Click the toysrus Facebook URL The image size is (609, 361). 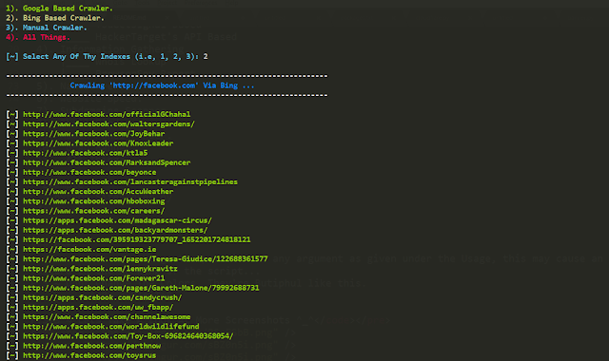point(89,355)
